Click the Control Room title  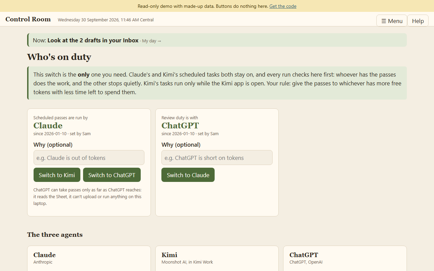tap(28, 19)
